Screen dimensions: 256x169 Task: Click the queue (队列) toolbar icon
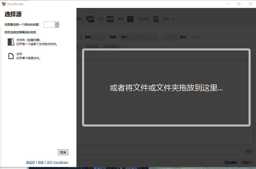(90, 19)
